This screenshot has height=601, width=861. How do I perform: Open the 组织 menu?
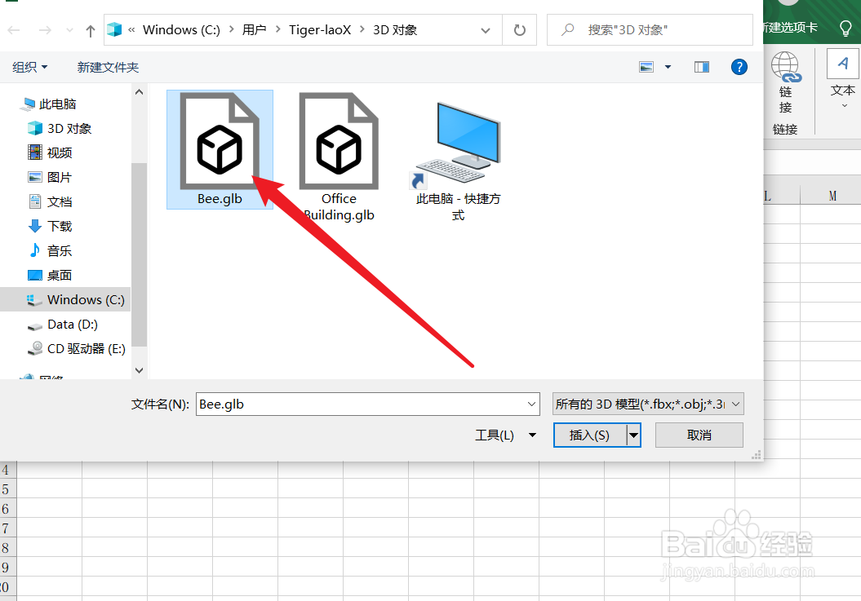29,67
